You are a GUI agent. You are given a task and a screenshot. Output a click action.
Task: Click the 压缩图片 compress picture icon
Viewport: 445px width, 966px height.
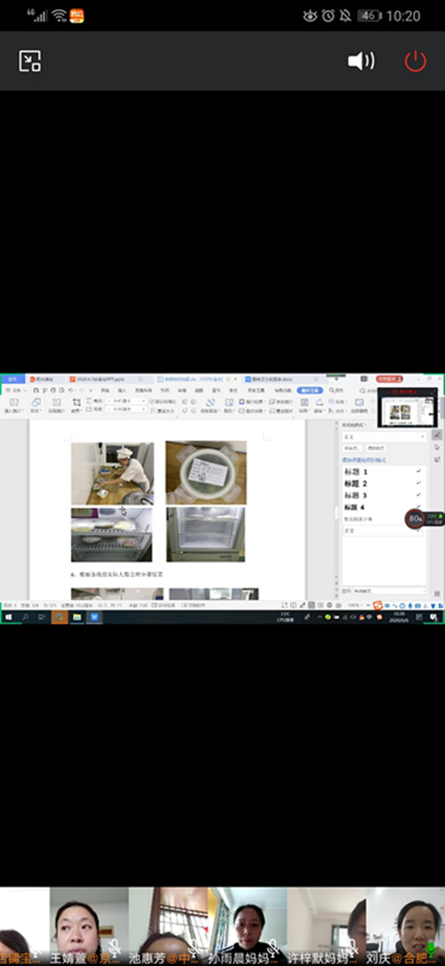[56, 405]
